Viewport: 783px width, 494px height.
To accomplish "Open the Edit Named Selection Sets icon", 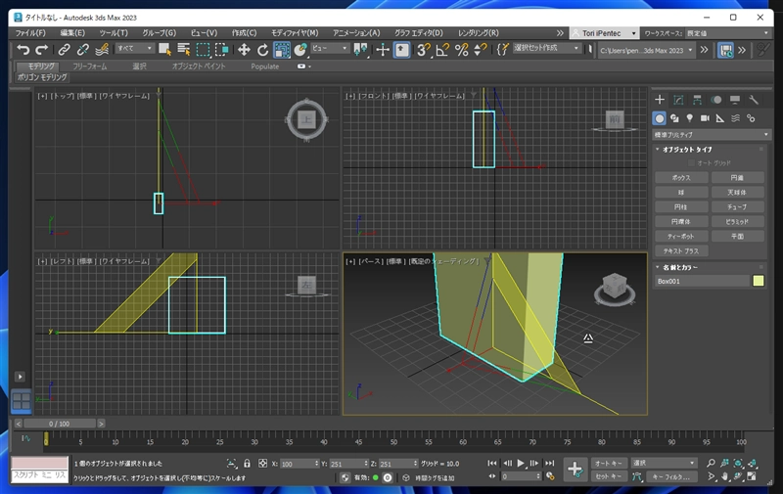I will [502, 49].
